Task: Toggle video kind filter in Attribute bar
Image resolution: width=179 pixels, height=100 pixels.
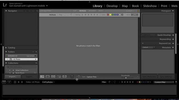Action: click(x=137, y=15)
